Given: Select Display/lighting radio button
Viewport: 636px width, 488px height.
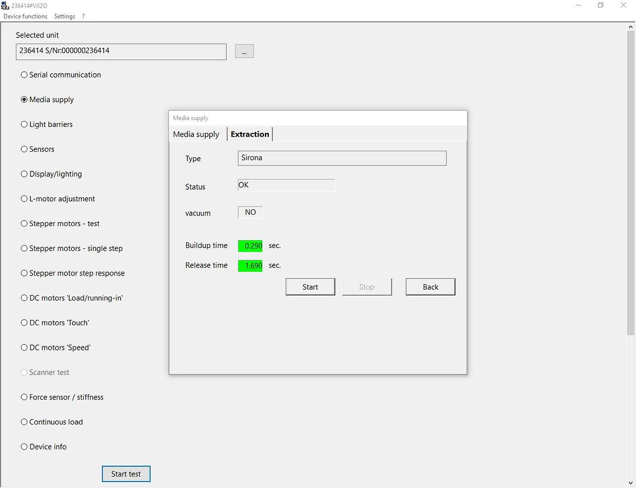Looking at the screenshot, I should click(24, 174).
